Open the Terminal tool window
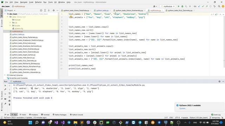The image size is (225, 126). [45, 114]
